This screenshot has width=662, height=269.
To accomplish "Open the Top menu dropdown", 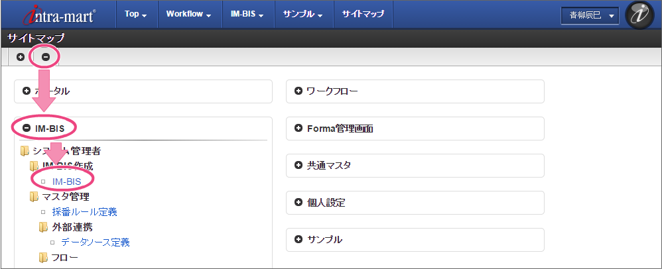I will (135, 14).
